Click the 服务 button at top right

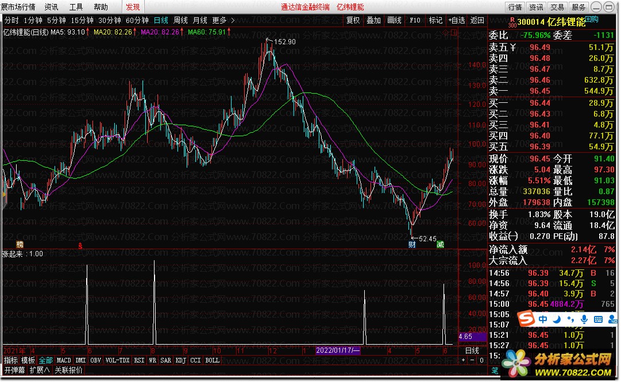coord(578,7)
